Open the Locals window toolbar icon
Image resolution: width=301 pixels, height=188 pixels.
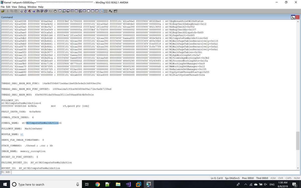pos(68,11)
